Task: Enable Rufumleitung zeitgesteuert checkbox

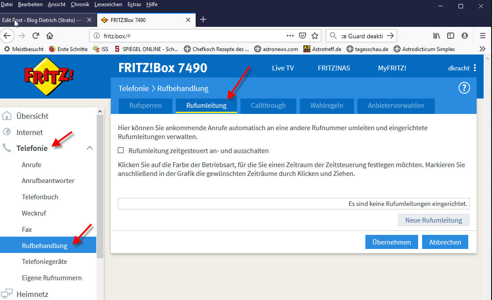Action: click(121, 150)
